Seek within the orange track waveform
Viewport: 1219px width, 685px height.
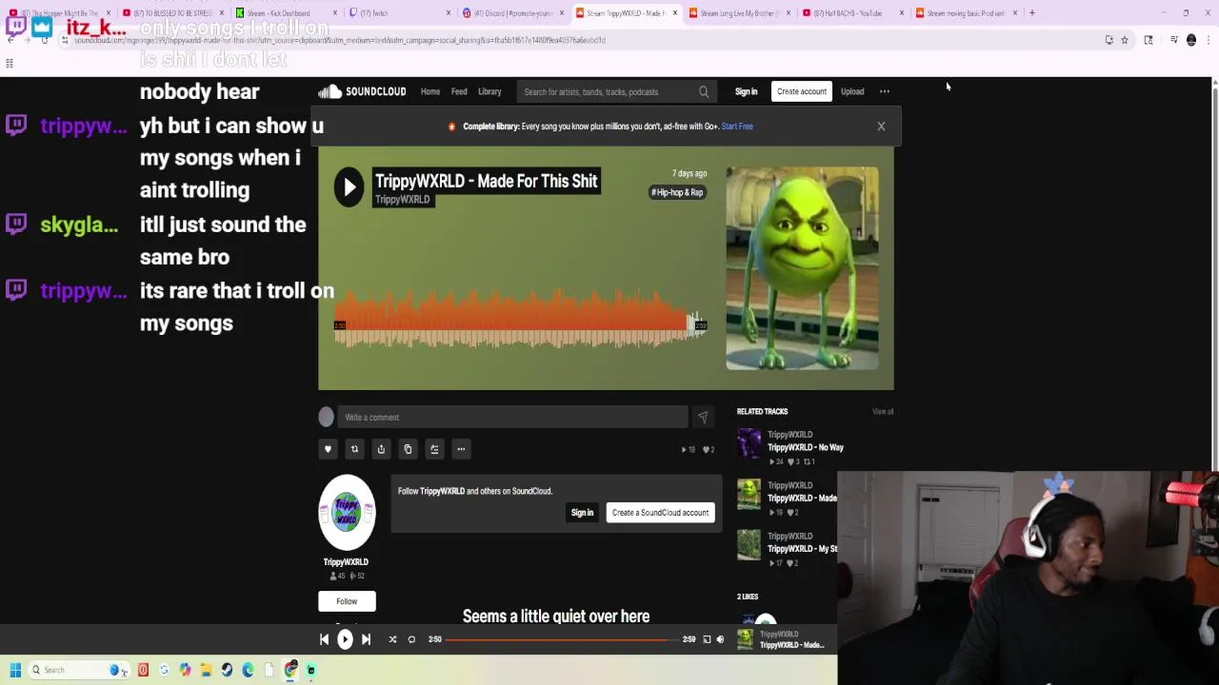point(520,319)
